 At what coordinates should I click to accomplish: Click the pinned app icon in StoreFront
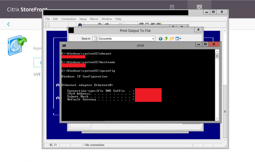click(18, 45)
